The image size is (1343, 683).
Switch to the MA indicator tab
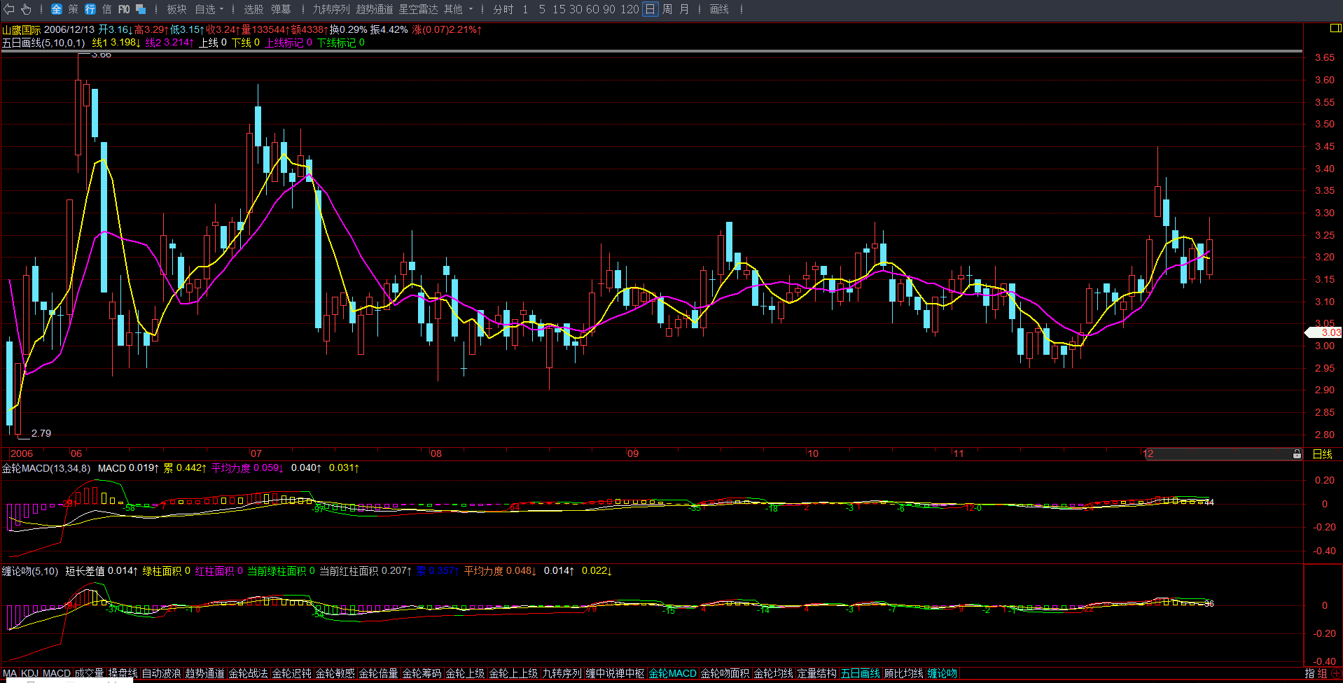pyautogui.click(x=10, y=673)
